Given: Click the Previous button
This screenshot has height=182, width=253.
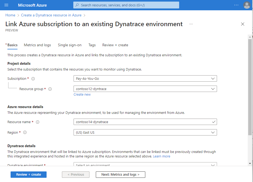Looking at the screenshot, I should 76,175.
